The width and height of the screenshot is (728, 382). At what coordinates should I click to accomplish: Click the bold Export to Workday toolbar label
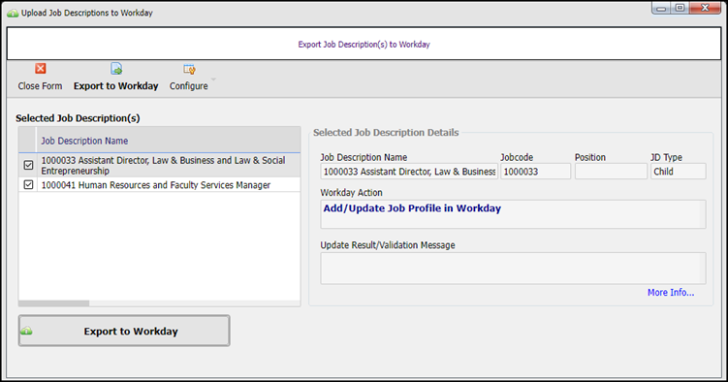(x=116, y=86)
